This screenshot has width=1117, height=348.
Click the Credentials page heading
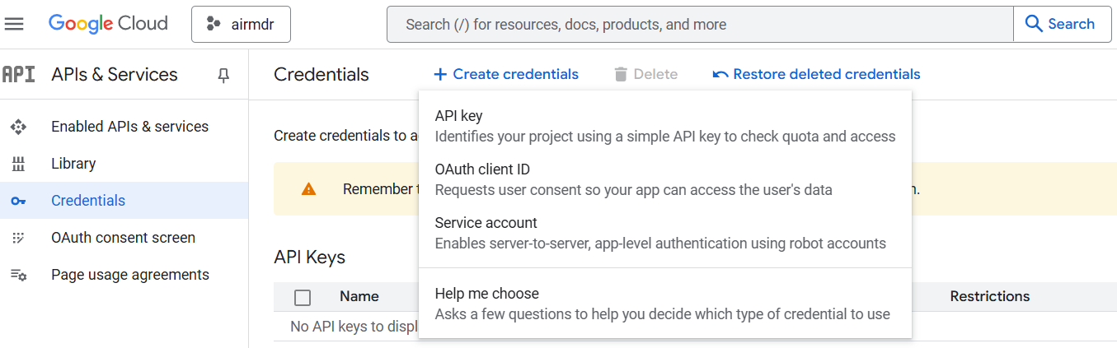[321, 74]
